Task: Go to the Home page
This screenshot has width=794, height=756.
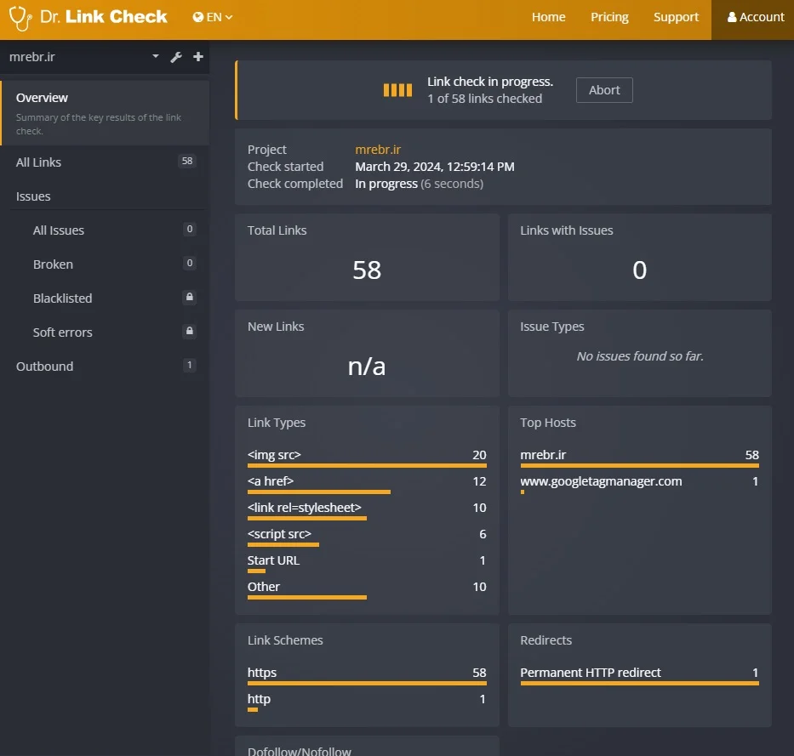Action: [548, 17]
